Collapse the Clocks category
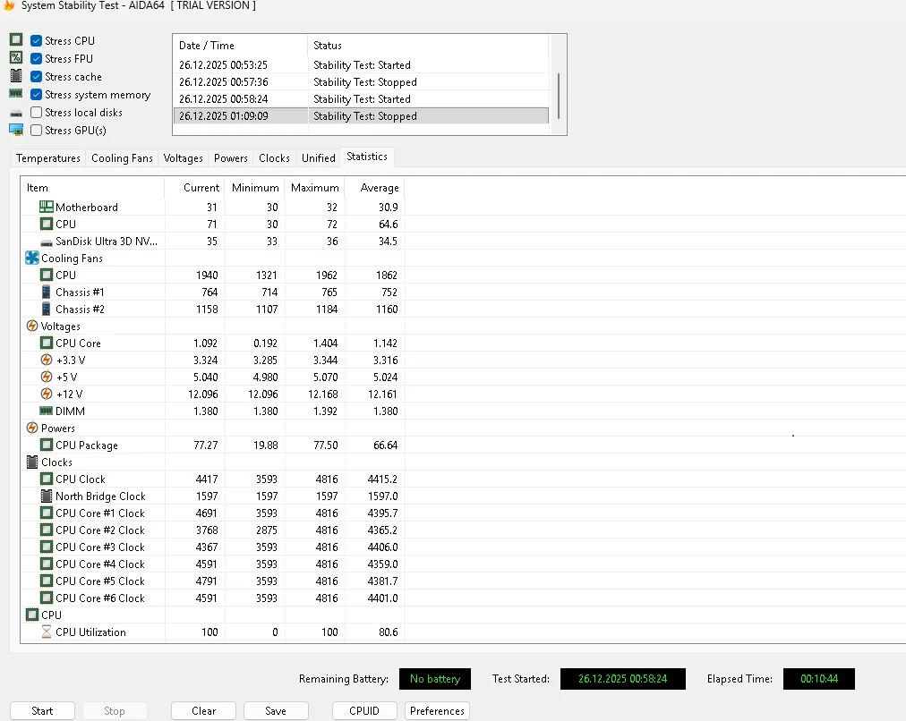 pos(32,462)
